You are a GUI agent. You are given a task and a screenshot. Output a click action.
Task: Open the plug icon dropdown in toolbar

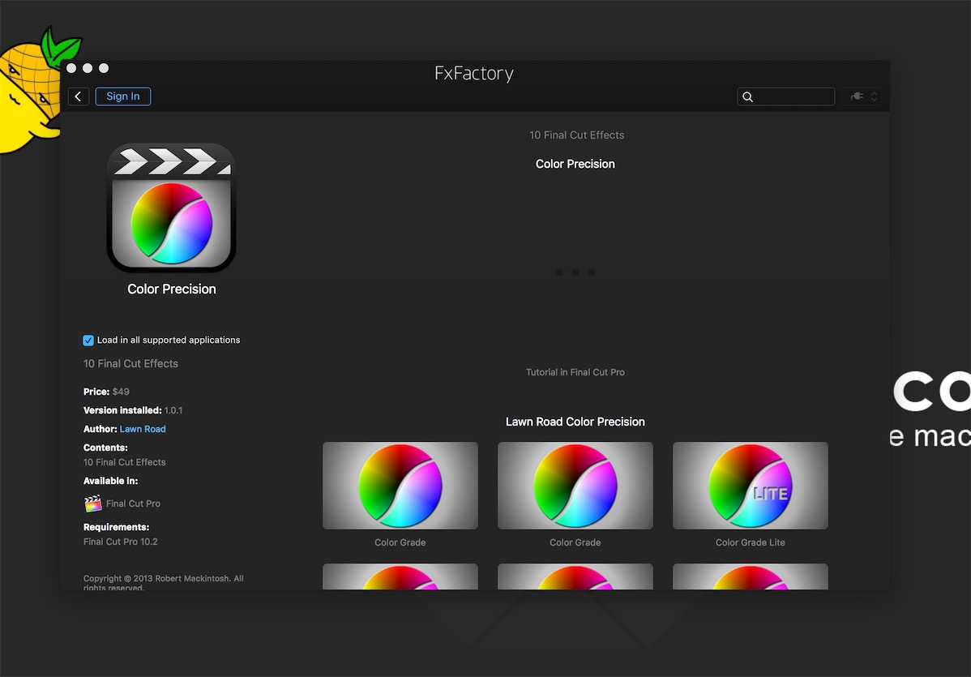(862, 96)
